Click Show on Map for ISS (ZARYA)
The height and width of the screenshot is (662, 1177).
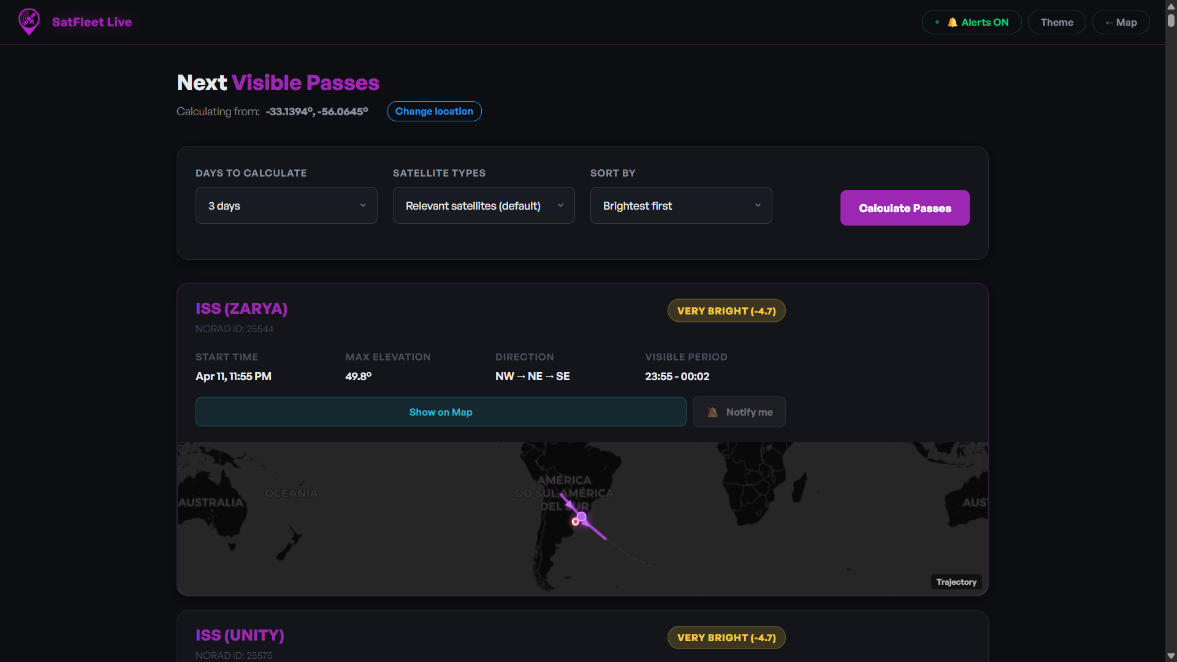(440, 412)
